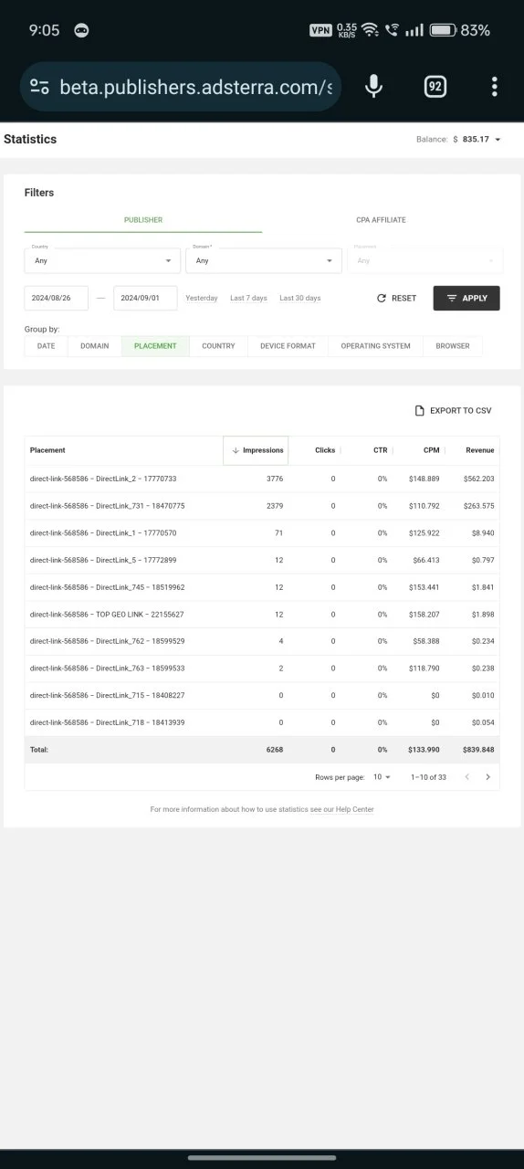Sort by the Revenue column header
This screenshot has width=524, height=1169.
479,450
